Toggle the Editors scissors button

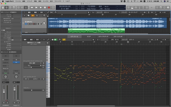pos(26,7)
